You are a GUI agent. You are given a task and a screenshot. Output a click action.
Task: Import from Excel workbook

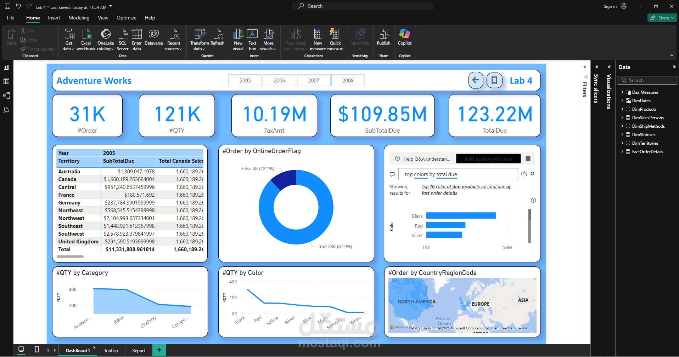pos(86,39)
